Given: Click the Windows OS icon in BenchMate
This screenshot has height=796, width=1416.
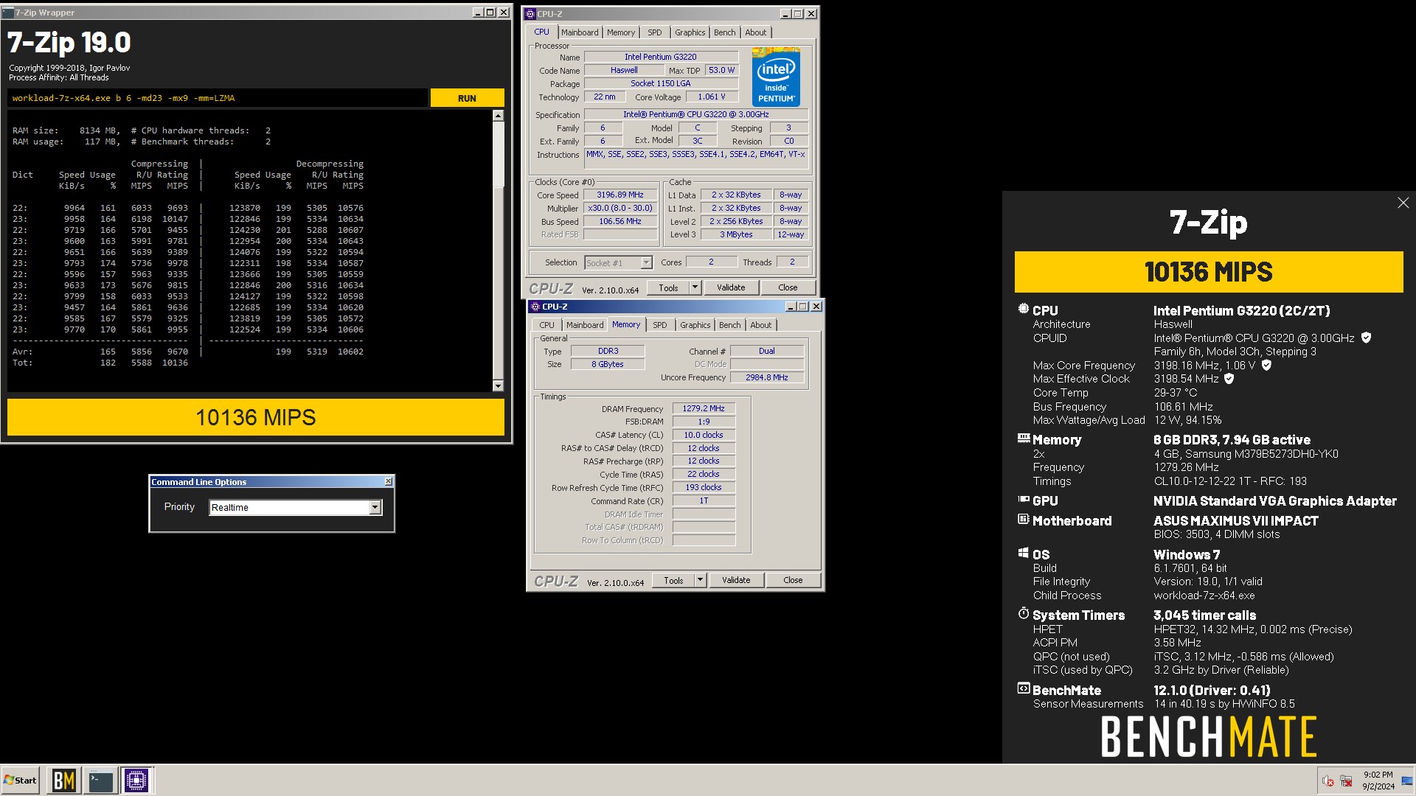Looking at the screenshot, I should pyautogui.click(x=1023, y=554).
